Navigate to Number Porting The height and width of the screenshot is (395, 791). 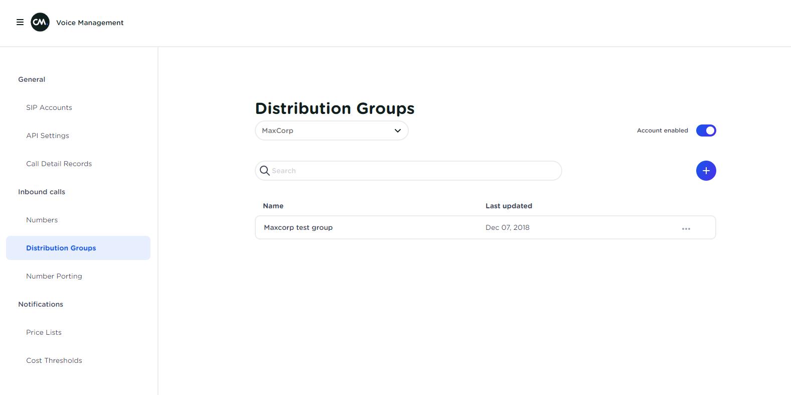point(54,276)
